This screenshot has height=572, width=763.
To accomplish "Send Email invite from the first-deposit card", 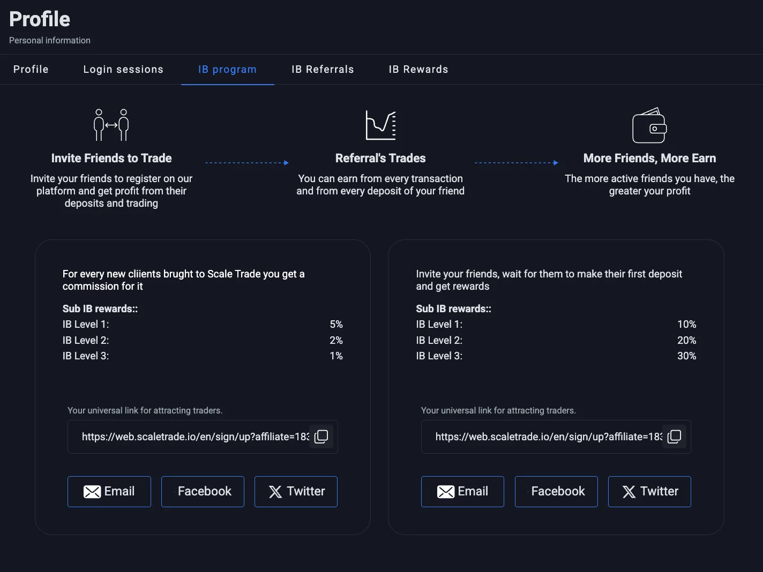I will [x=462, y=492].
